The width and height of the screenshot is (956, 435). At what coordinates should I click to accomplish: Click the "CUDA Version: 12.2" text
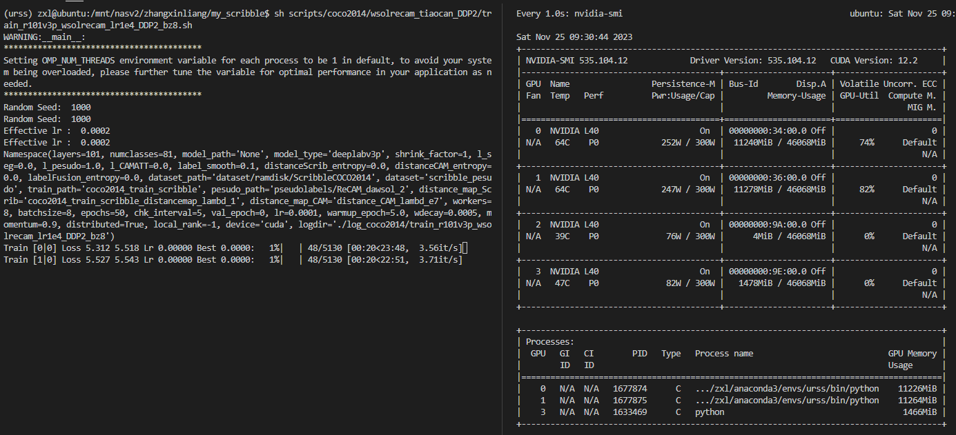tap(874, 60)
